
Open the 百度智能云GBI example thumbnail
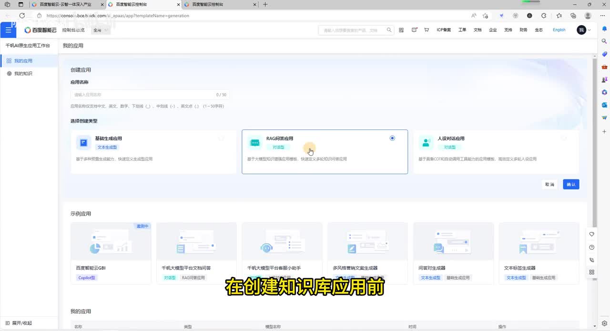click(111, 242)
